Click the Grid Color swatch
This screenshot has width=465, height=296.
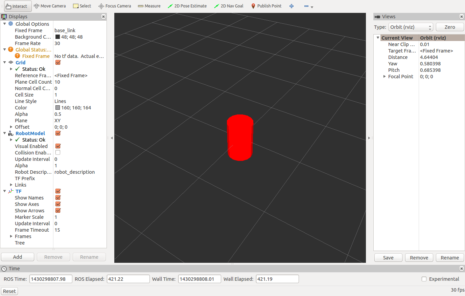(x=58, y=108)
